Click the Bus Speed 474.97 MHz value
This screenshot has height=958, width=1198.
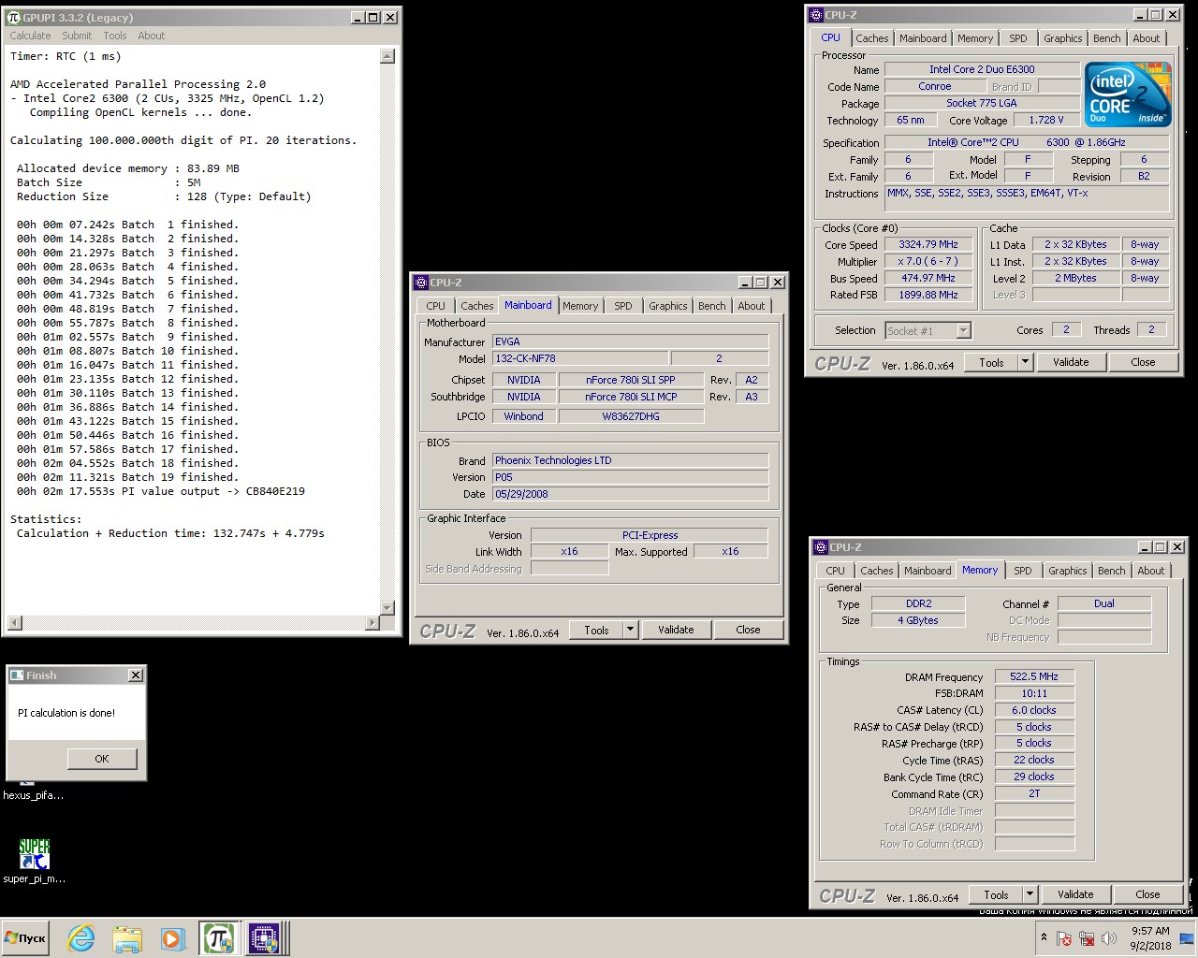point(928,279)
